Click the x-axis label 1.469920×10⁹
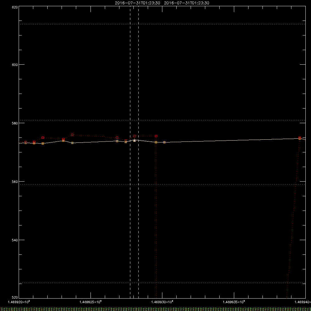 pos(19,302)
